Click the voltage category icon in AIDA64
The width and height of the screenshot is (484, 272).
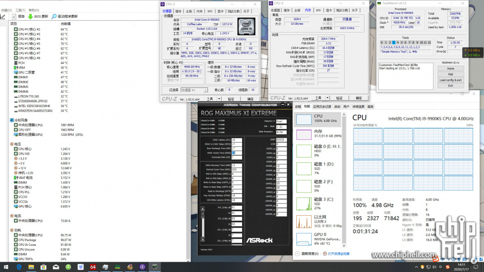click(x=12, y=144)
